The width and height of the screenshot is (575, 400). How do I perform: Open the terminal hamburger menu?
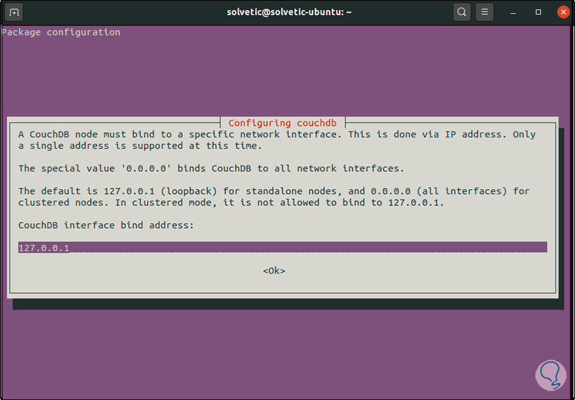(x=485, y=13)
